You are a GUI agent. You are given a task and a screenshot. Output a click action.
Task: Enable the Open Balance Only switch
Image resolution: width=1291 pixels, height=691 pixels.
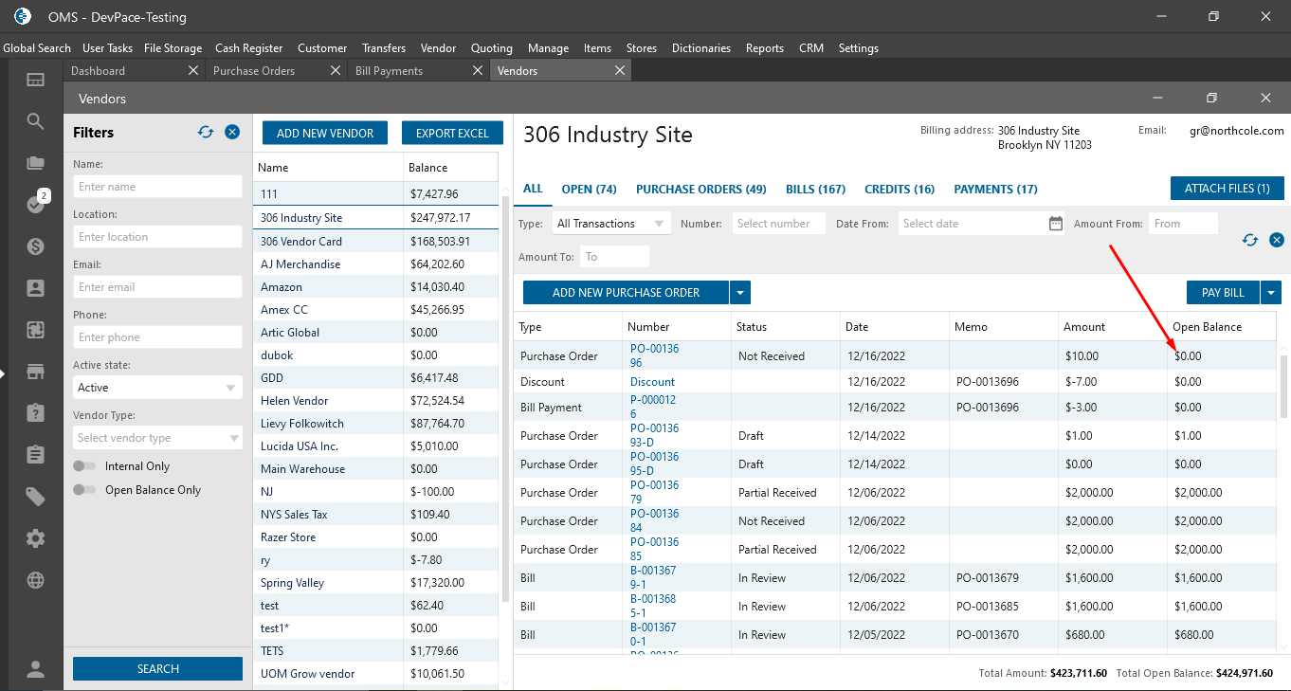coord(85,490)
